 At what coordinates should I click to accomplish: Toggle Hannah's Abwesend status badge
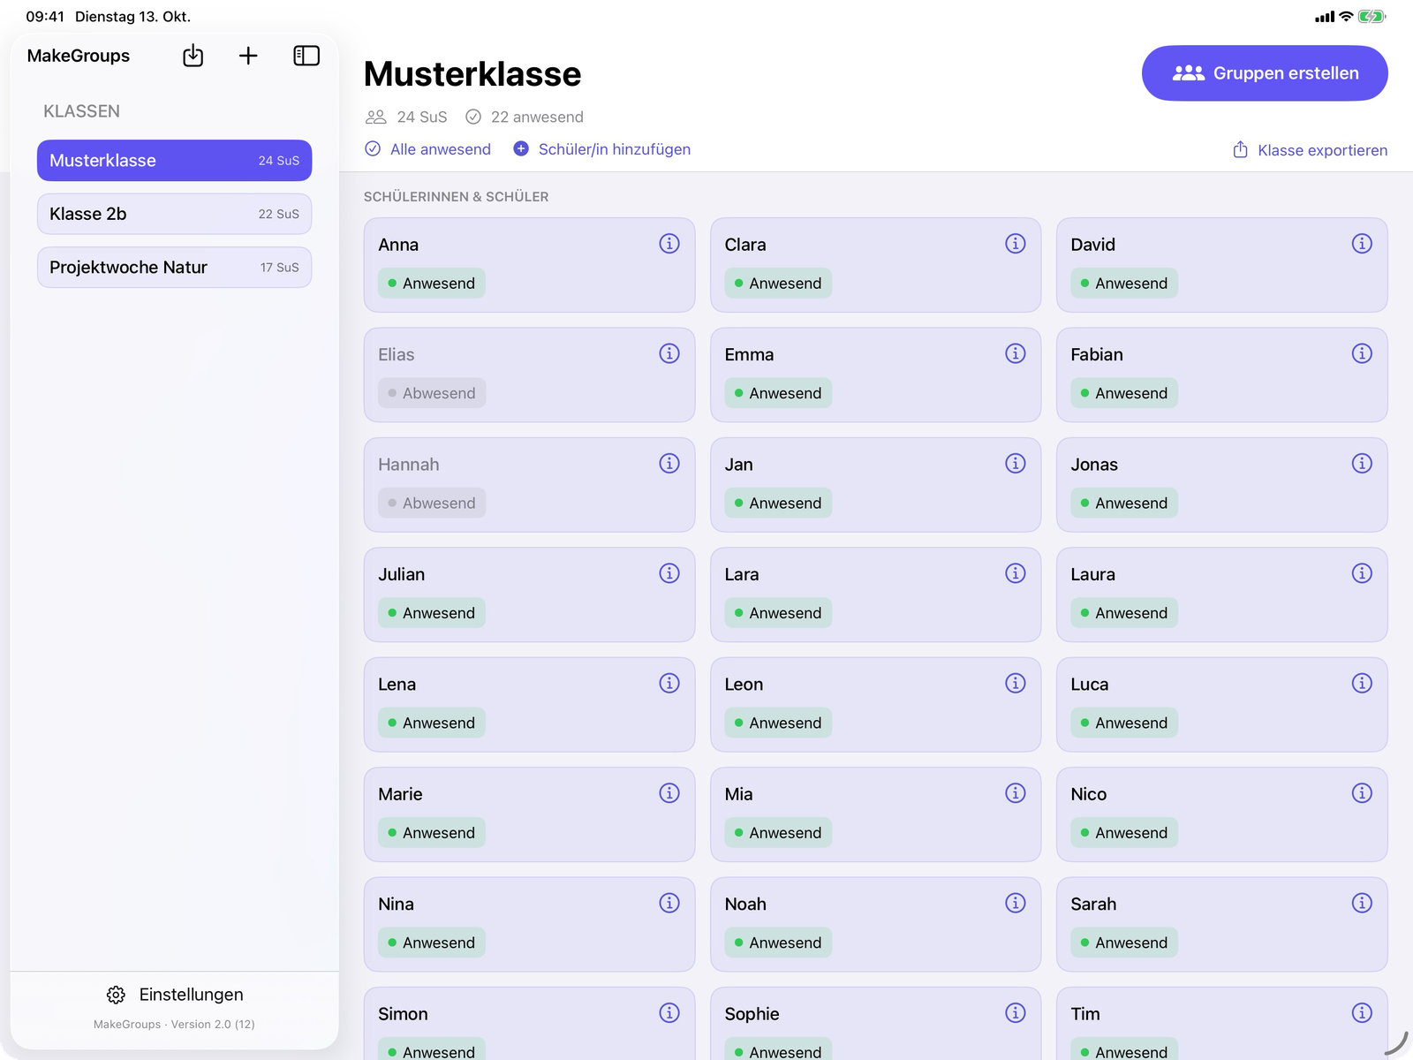[432, 503]
